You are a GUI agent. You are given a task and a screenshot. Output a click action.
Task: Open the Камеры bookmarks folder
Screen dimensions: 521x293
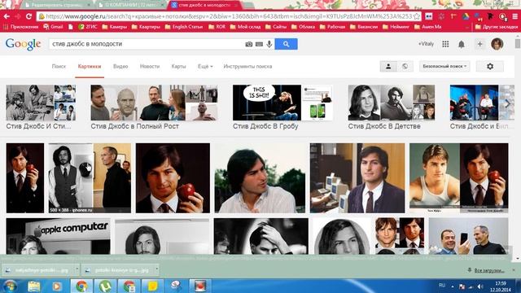[x=114, y=27]
